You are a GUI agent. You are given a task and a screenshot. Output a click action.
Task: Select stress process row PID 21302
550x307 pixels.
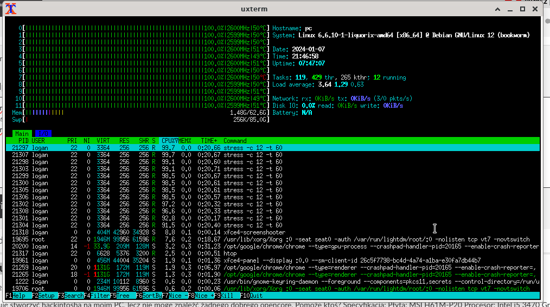(272, 204)
